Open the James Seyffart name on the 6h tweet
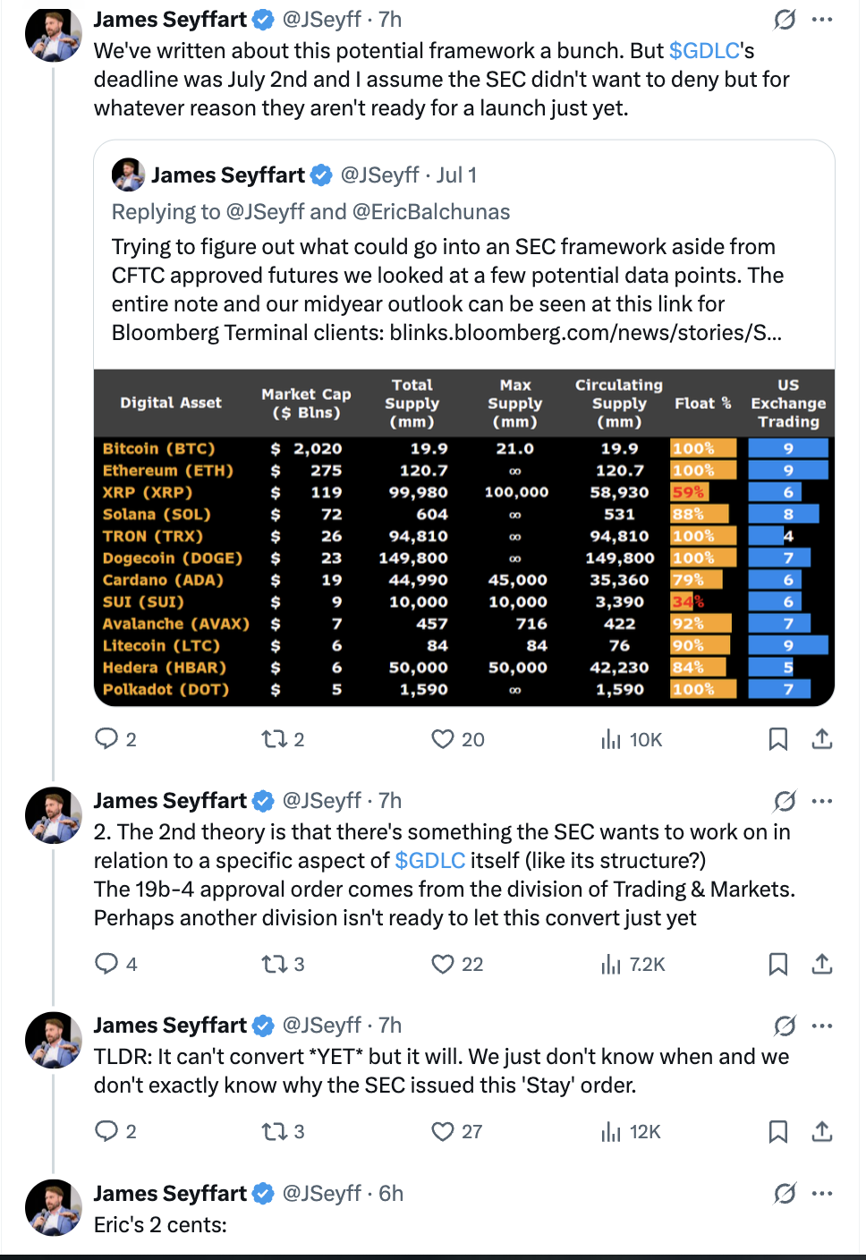Viewport: 866px width, 1260px height. tap(170, 1193)
